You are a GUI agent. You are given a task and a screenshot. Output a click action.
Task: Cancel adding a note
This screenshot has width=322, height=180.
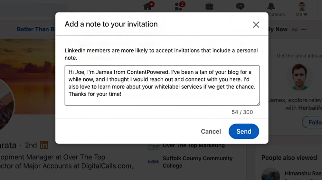point(211,131)
